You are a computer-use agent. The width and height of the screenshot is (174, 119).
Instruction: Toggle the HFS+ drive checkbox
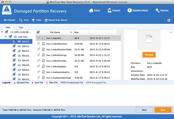tap(6, 32)
